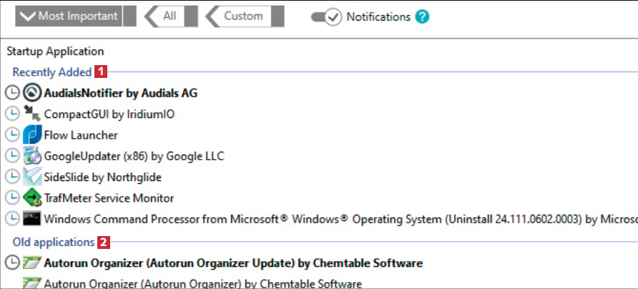Click the Flow Launcher app icon
Viewport: 638px width, 289px height.
coord(32,134)
